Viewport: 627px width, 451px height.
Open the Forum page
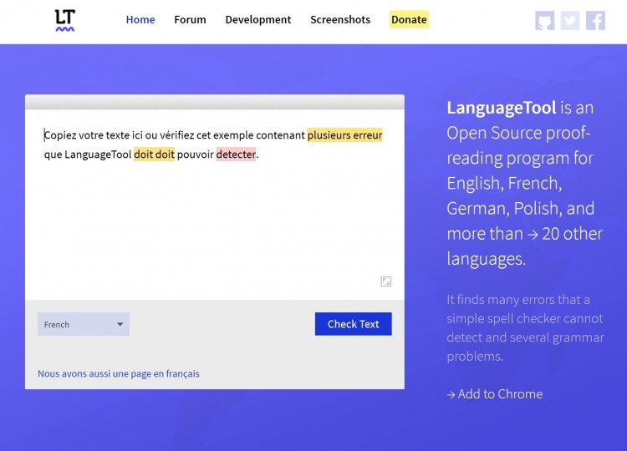pyautogui.click(x=190, y=19)
